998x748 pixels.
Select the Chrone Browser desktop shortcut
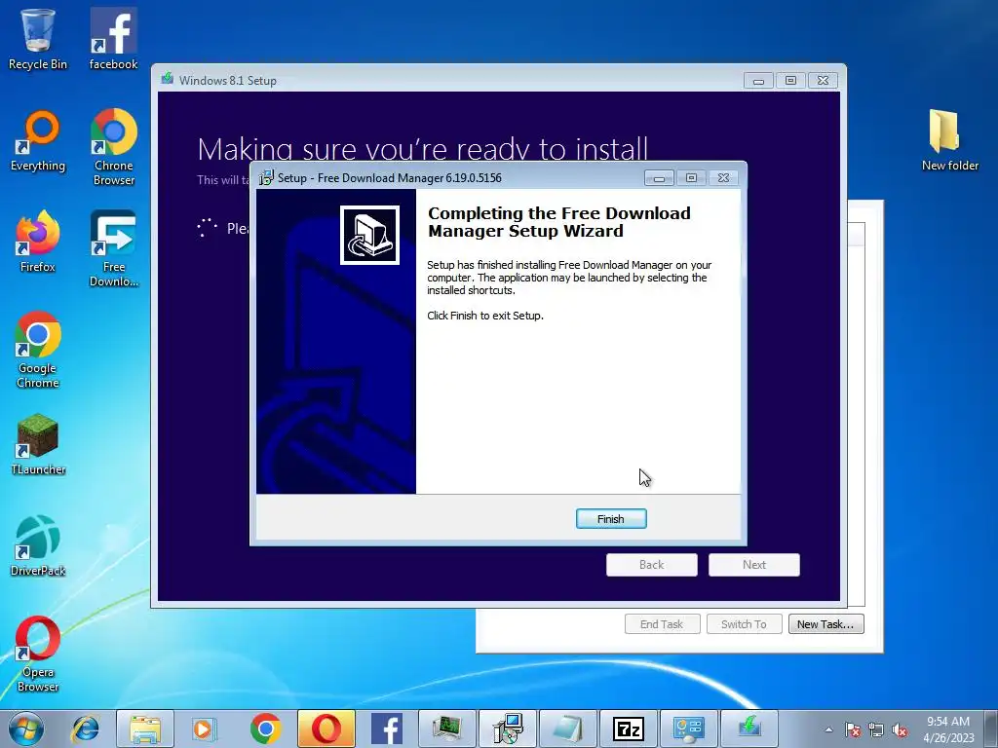coord(114,148)
